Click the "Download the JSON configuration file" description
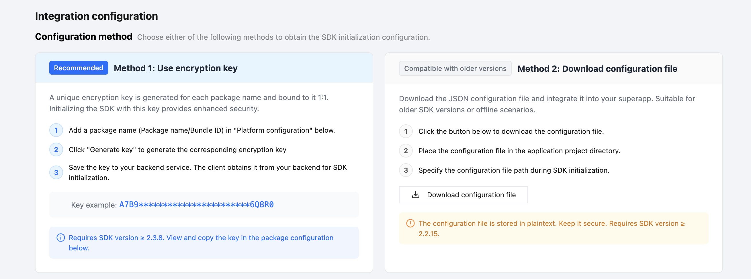The width and height of the screenshot is (751, 279). pyautogui.click(x=547, y=104)
